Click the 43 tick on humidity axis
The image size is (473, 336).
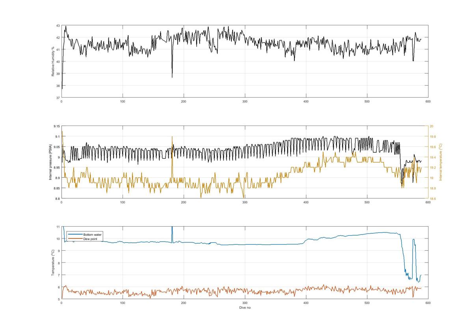[x=58, y=26]
